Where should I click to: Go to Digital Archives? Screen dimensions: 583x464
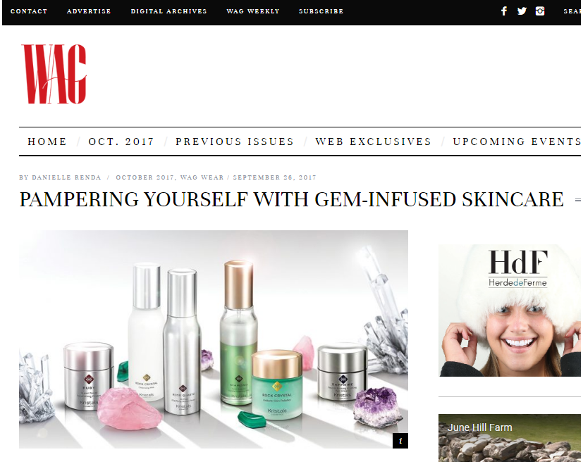[x=168, y=11]
